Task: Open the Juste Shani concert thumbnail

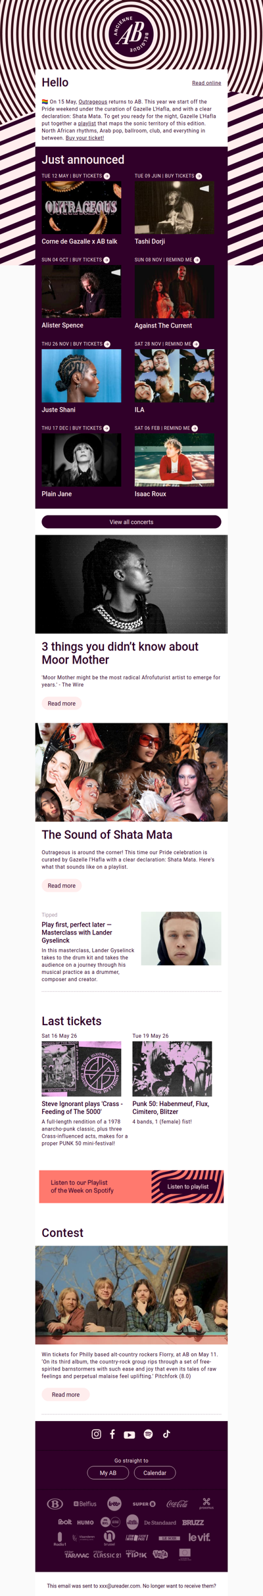Action: coord(82,375)
